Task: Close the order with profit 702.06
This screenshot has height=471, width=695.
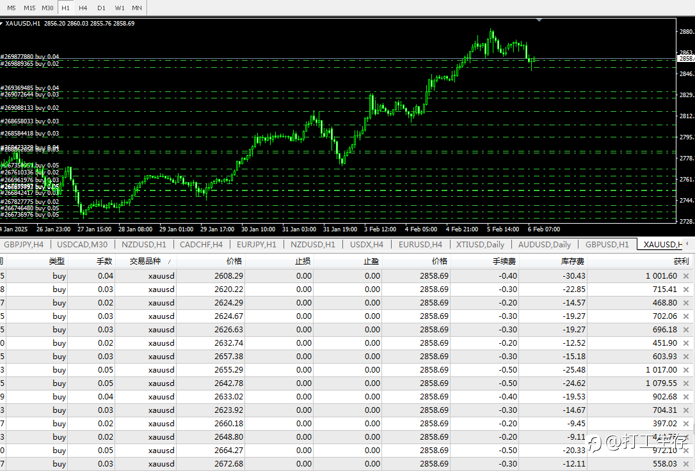Action: (685, 316)
